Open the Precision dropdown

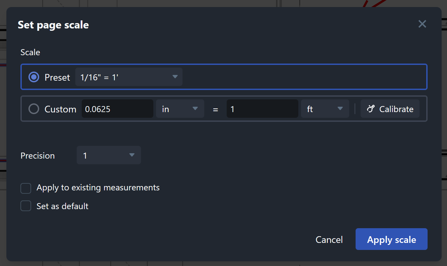[109, 155]
